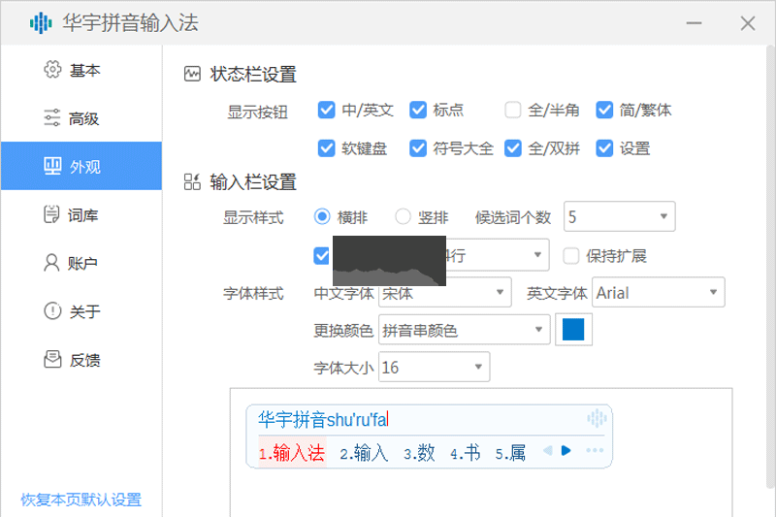Click the mailbox icon beside 反馈
Screen dimensions: 776x517
coord(52,359)
